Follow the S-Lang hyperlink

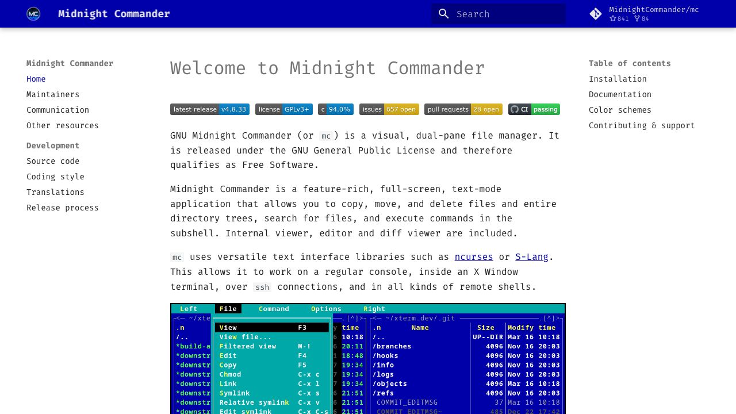532,257
